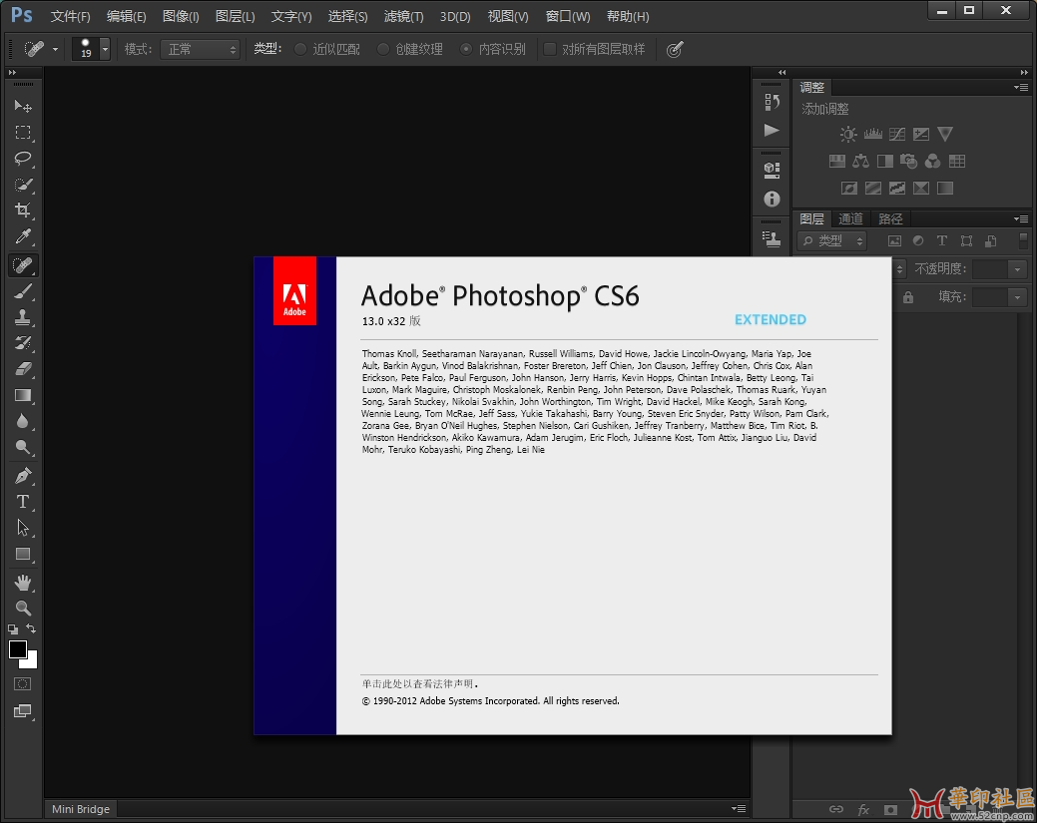
Task: Switch to the Paths tab (路径)
Action: pos(890,218)
